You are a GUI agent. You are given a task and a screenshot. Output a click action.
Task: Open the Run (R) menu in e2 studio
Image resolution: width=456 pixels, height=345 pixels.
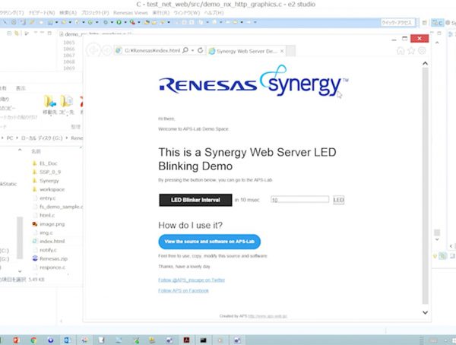161,13
